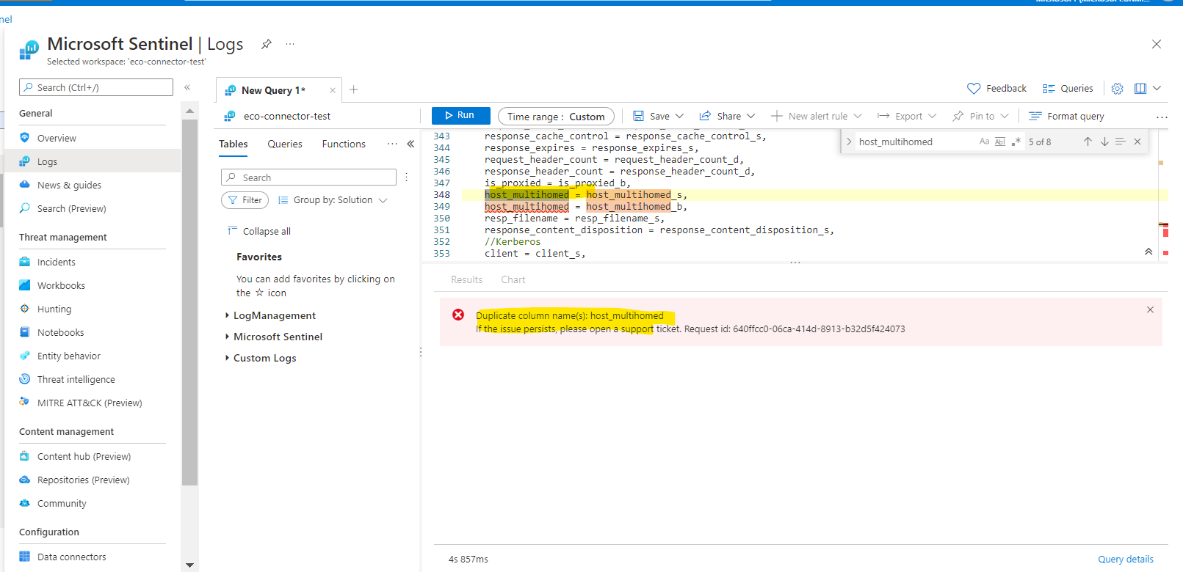Image resolution: width=1183 pixels, height=572 pixels.
Task: Open the Queries gallery
Action: [1068, 88]
